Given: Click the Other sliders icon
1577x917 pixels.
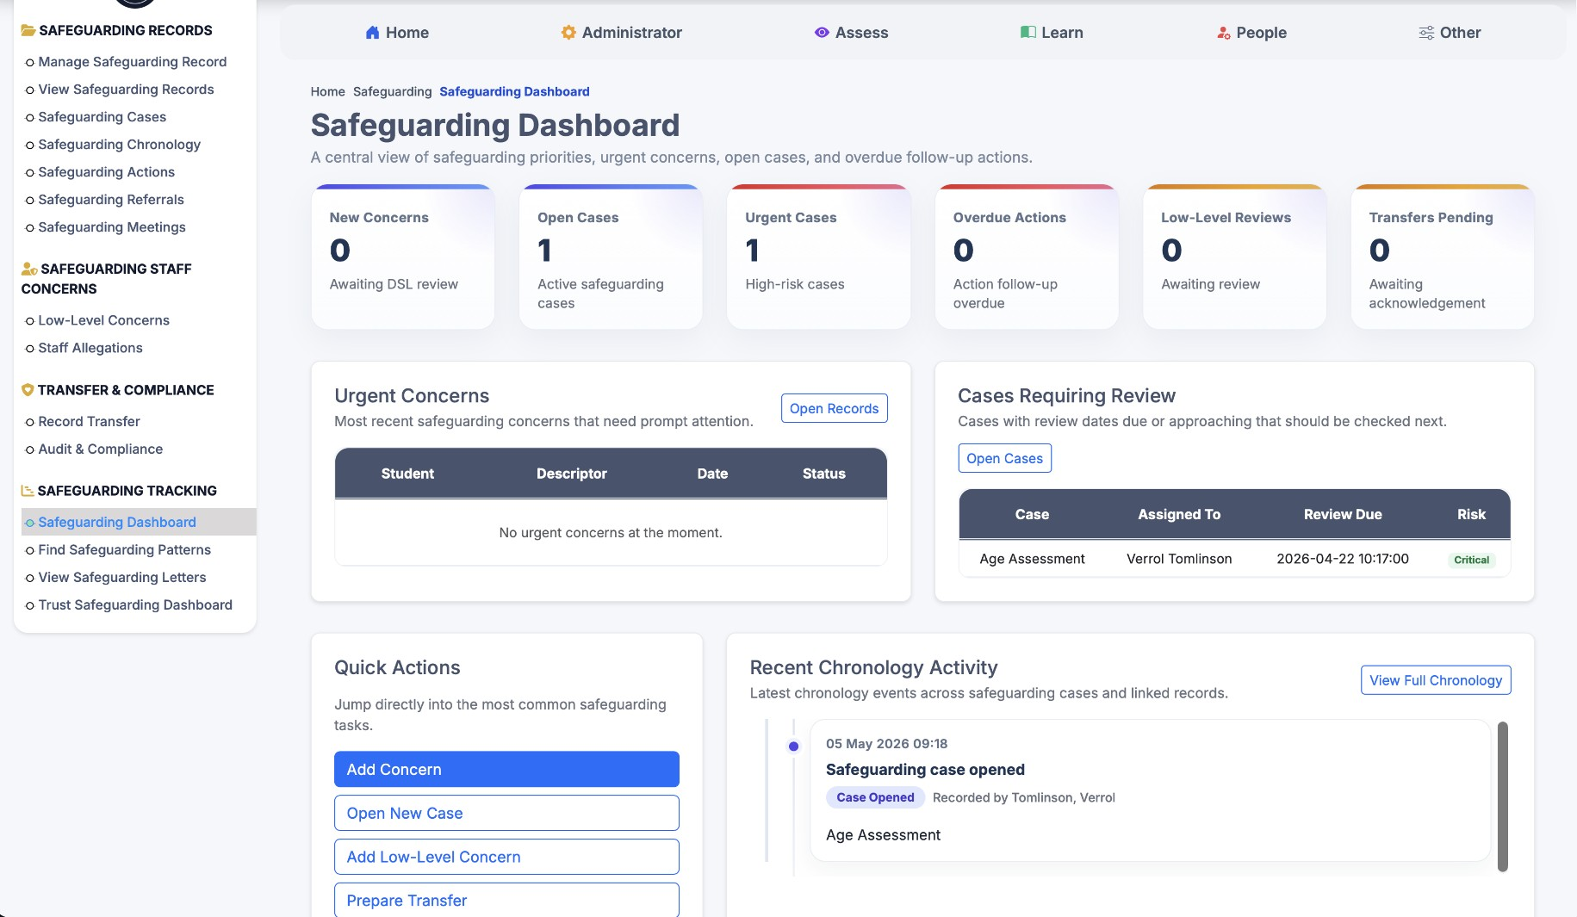Looking at the screenshot, I should pyautogui.click(x=1426, y=33).
